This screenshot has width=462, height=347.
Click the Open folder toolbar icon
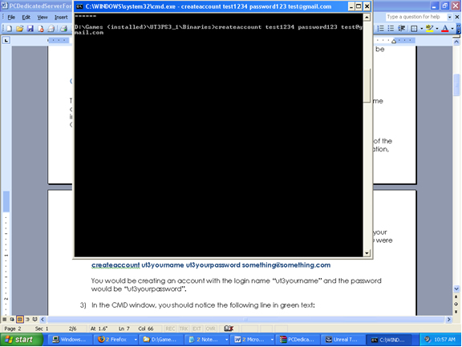20,28
